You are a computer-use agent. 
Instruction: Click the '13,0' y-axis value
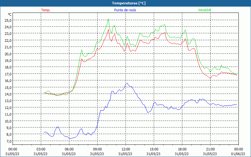coord(8,101)
